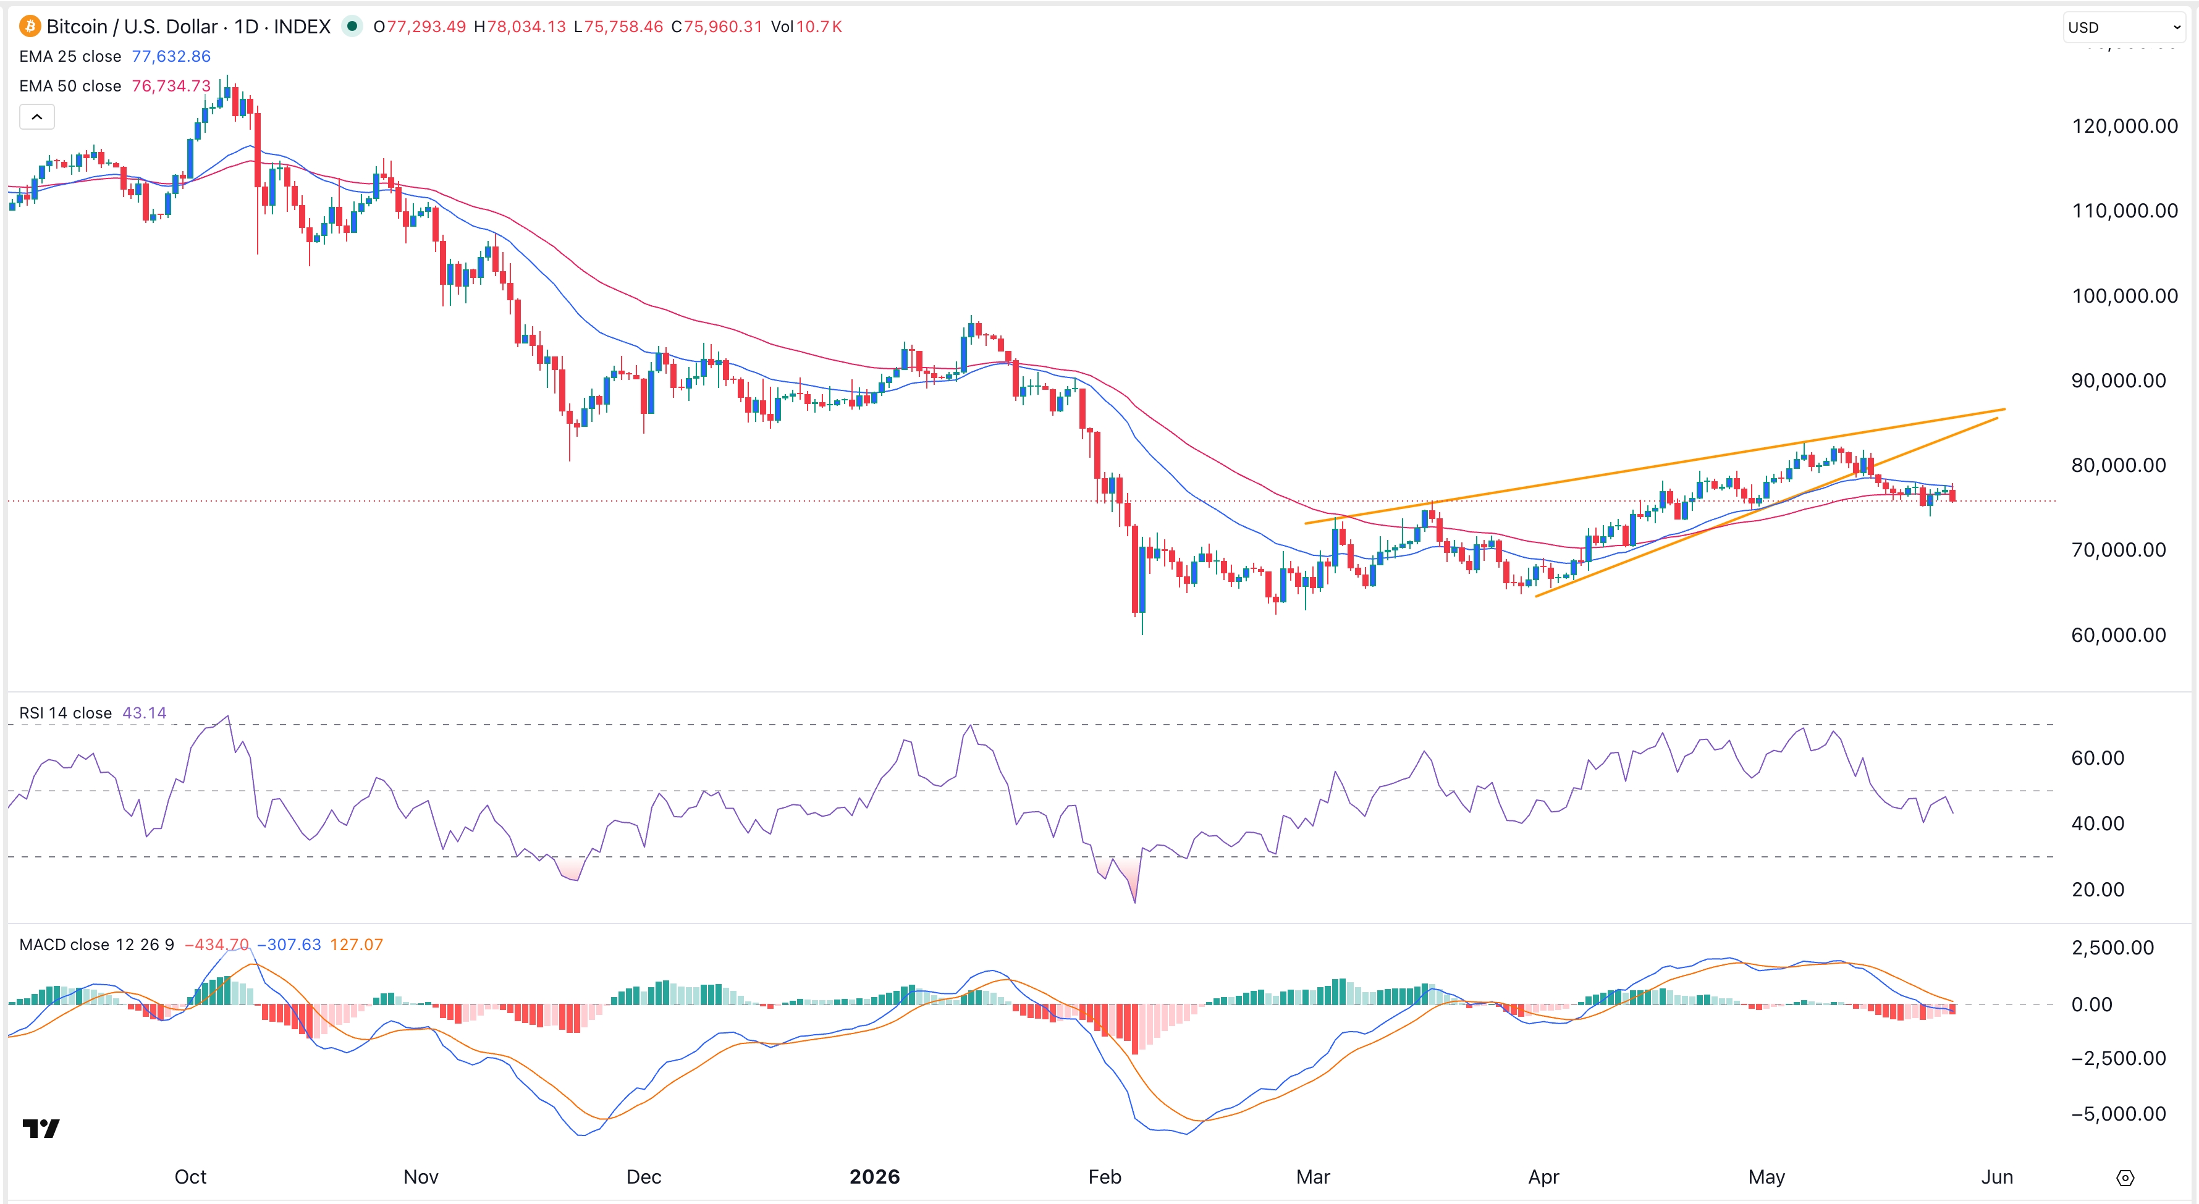Click the Oct label on time axis
Screen dimensions: 2199x1204
click(190, 1177)
